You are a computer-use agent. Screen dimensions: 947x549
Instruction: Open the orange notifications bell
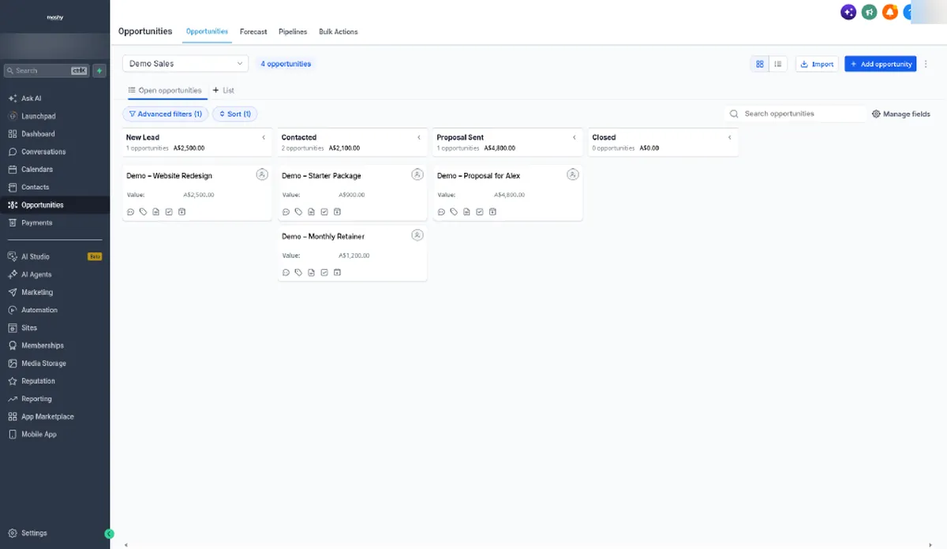point(890,12)
